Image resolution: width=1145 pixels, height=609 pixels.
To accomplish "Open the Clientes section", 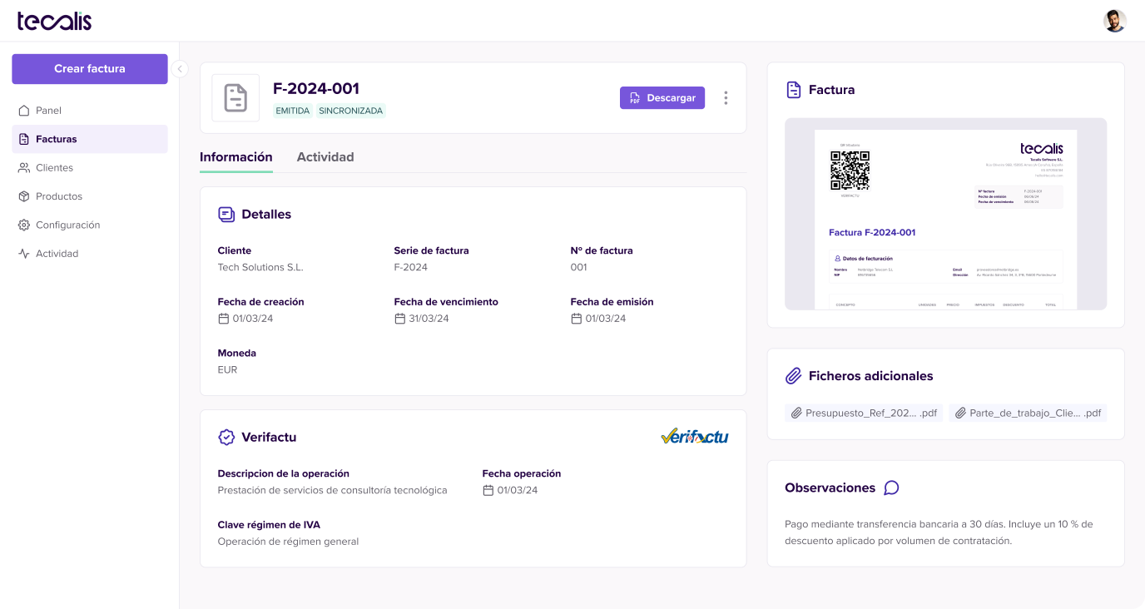I will coord(54,168).
